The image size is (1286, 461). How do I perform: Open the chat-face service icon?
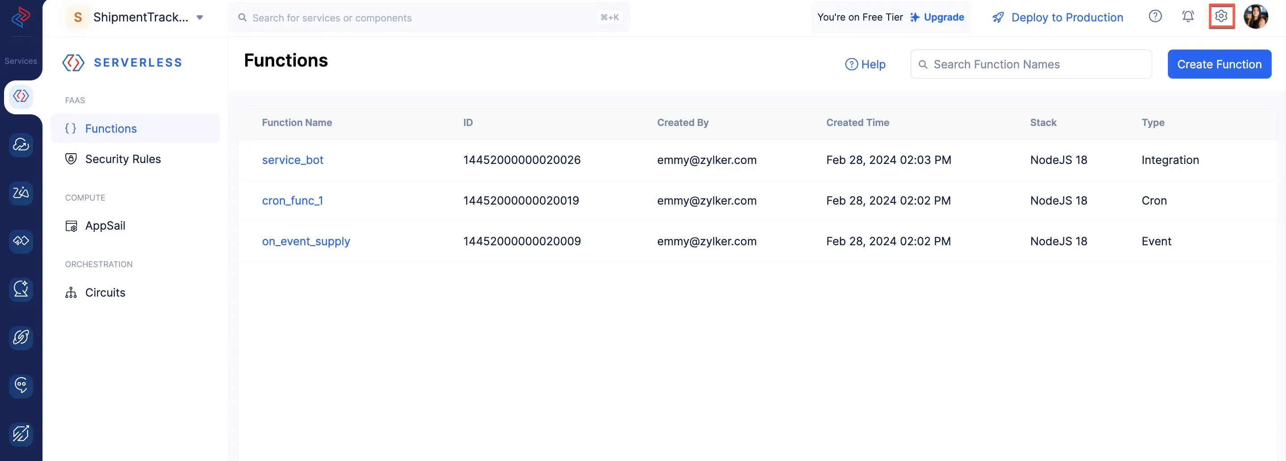coord(21,386)
